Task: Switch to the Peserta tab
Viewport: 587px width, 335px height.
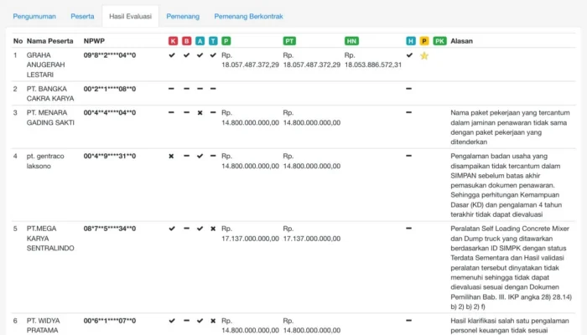Action: (x=82, y=17)
